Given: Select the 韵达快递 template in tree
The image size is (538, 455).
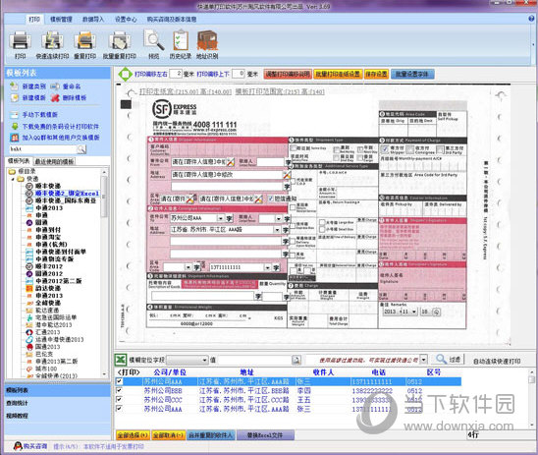Looking at the screenshot, I should click(x=48, y=288).
